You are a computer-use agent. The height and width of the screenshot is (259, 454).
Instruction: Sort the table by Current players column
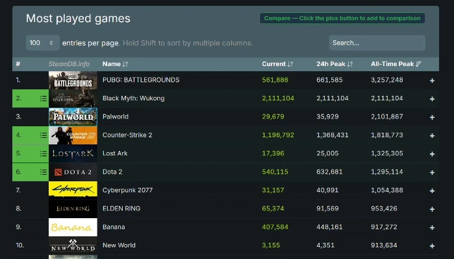277,64
